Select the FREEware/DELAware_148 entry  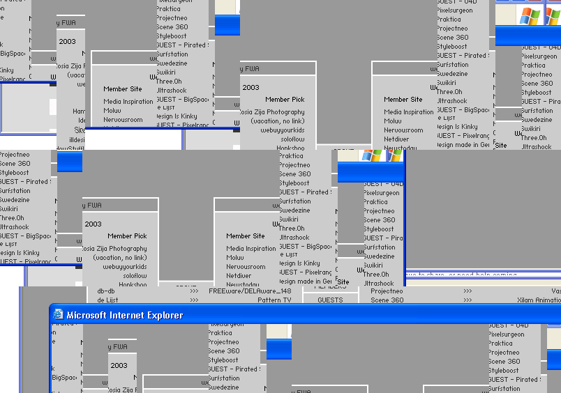(x=250, y=291)
